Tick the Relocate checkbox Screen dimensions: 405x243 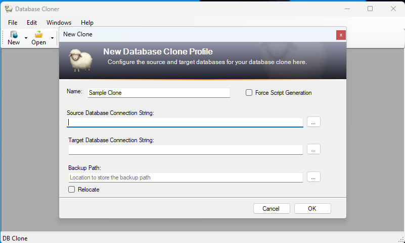(72, 190)
